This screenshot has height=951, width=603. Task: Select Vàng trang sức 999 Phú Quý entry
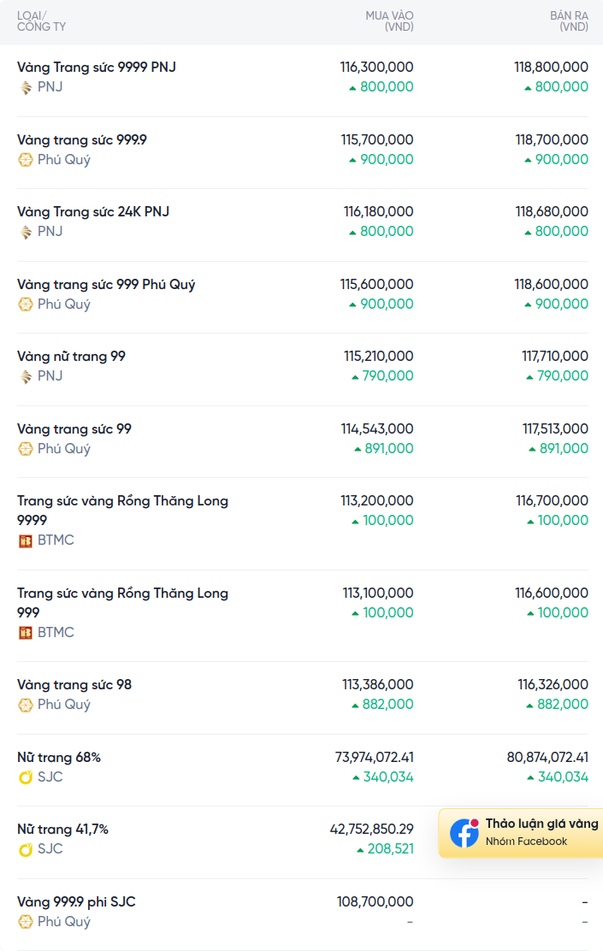106,284
